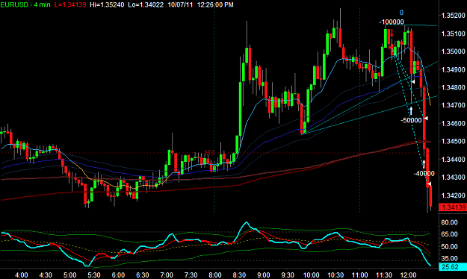Click the 1.34400 price axis label

(x=454, y=160)
